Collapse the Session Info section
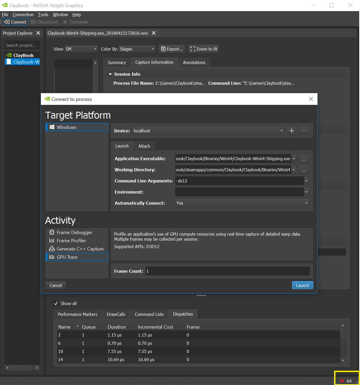 tap(110, 74)
